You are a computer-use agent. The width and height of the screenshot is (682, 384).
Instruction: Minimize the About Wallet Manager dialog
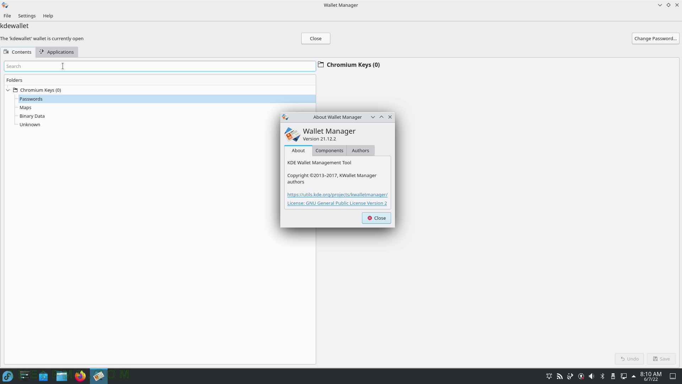pos(373,117)
